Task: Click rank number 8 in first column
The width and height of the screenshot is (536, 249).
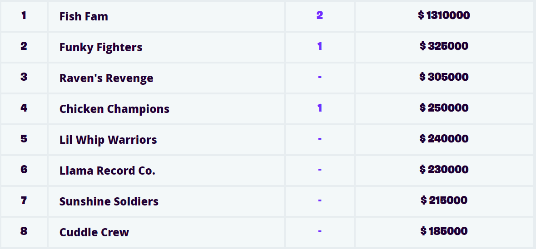Action: (x=24, y=231)
